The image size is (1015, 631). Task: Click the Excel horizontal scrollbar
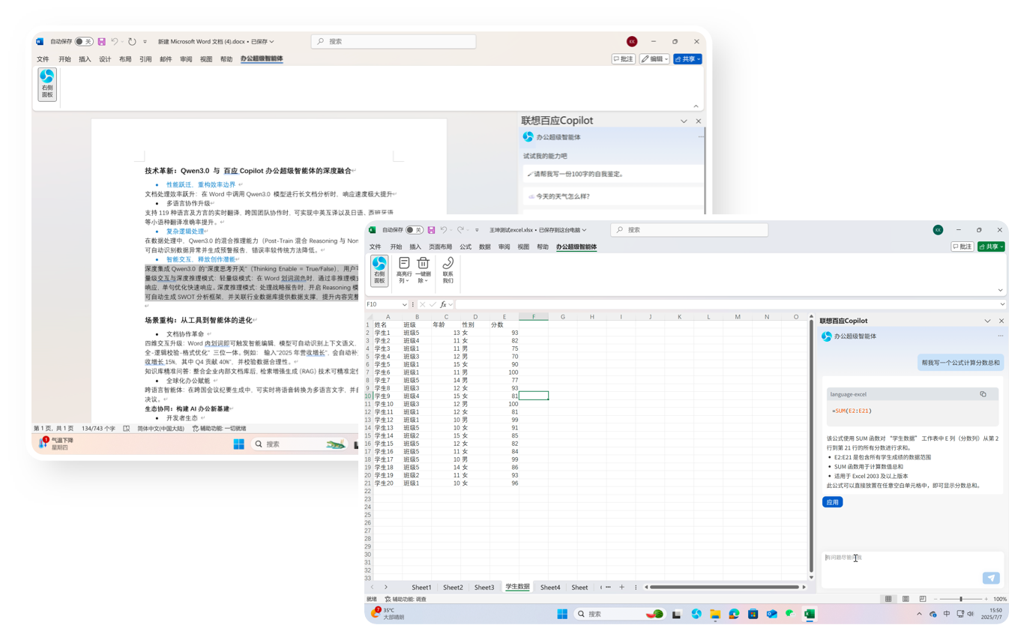pos(724,587)
